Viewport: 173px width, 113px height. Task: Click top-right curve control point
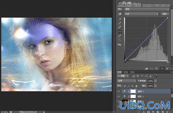tap(167, 18)
